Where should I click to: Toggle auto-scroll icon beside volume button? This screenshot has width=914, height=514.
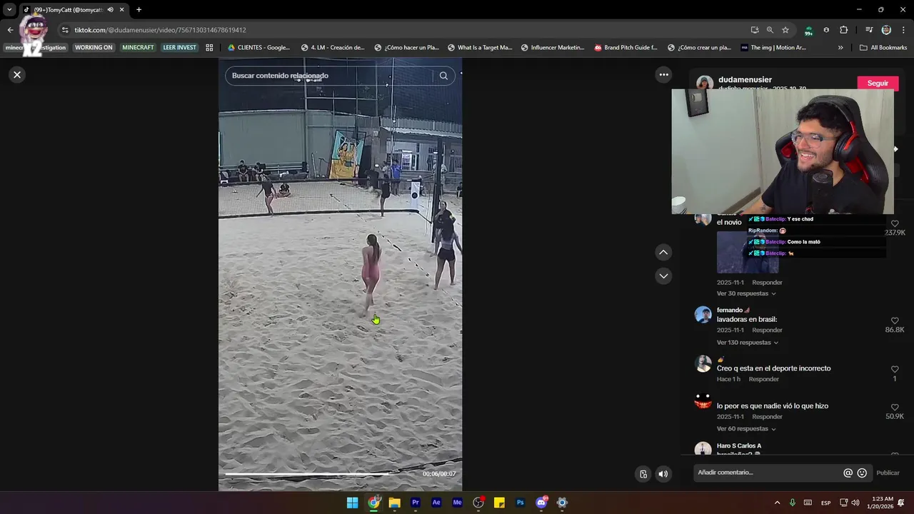click(643, 473)
